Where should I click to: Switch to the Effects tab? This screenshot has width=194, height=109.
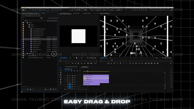(43, 13)
